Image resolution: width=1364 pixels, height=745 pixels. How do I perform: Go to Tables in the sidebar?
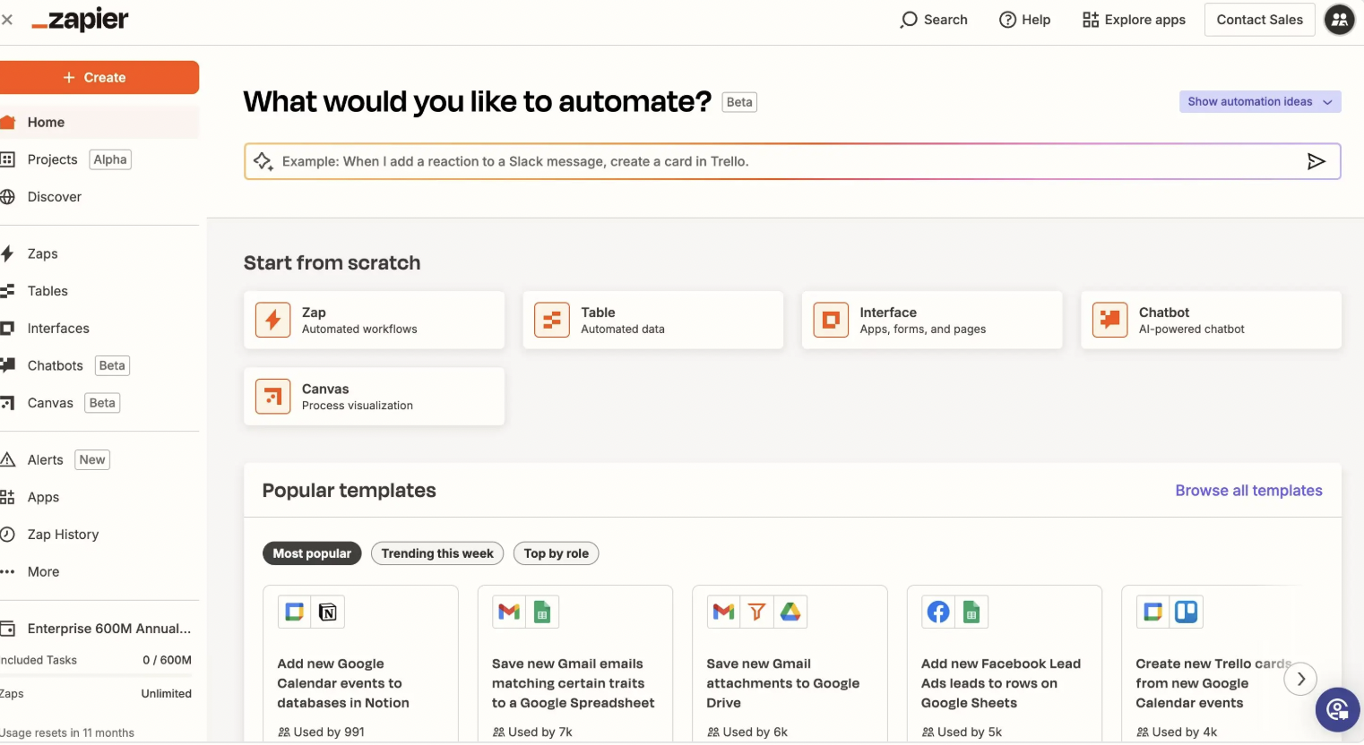(47, 291)
